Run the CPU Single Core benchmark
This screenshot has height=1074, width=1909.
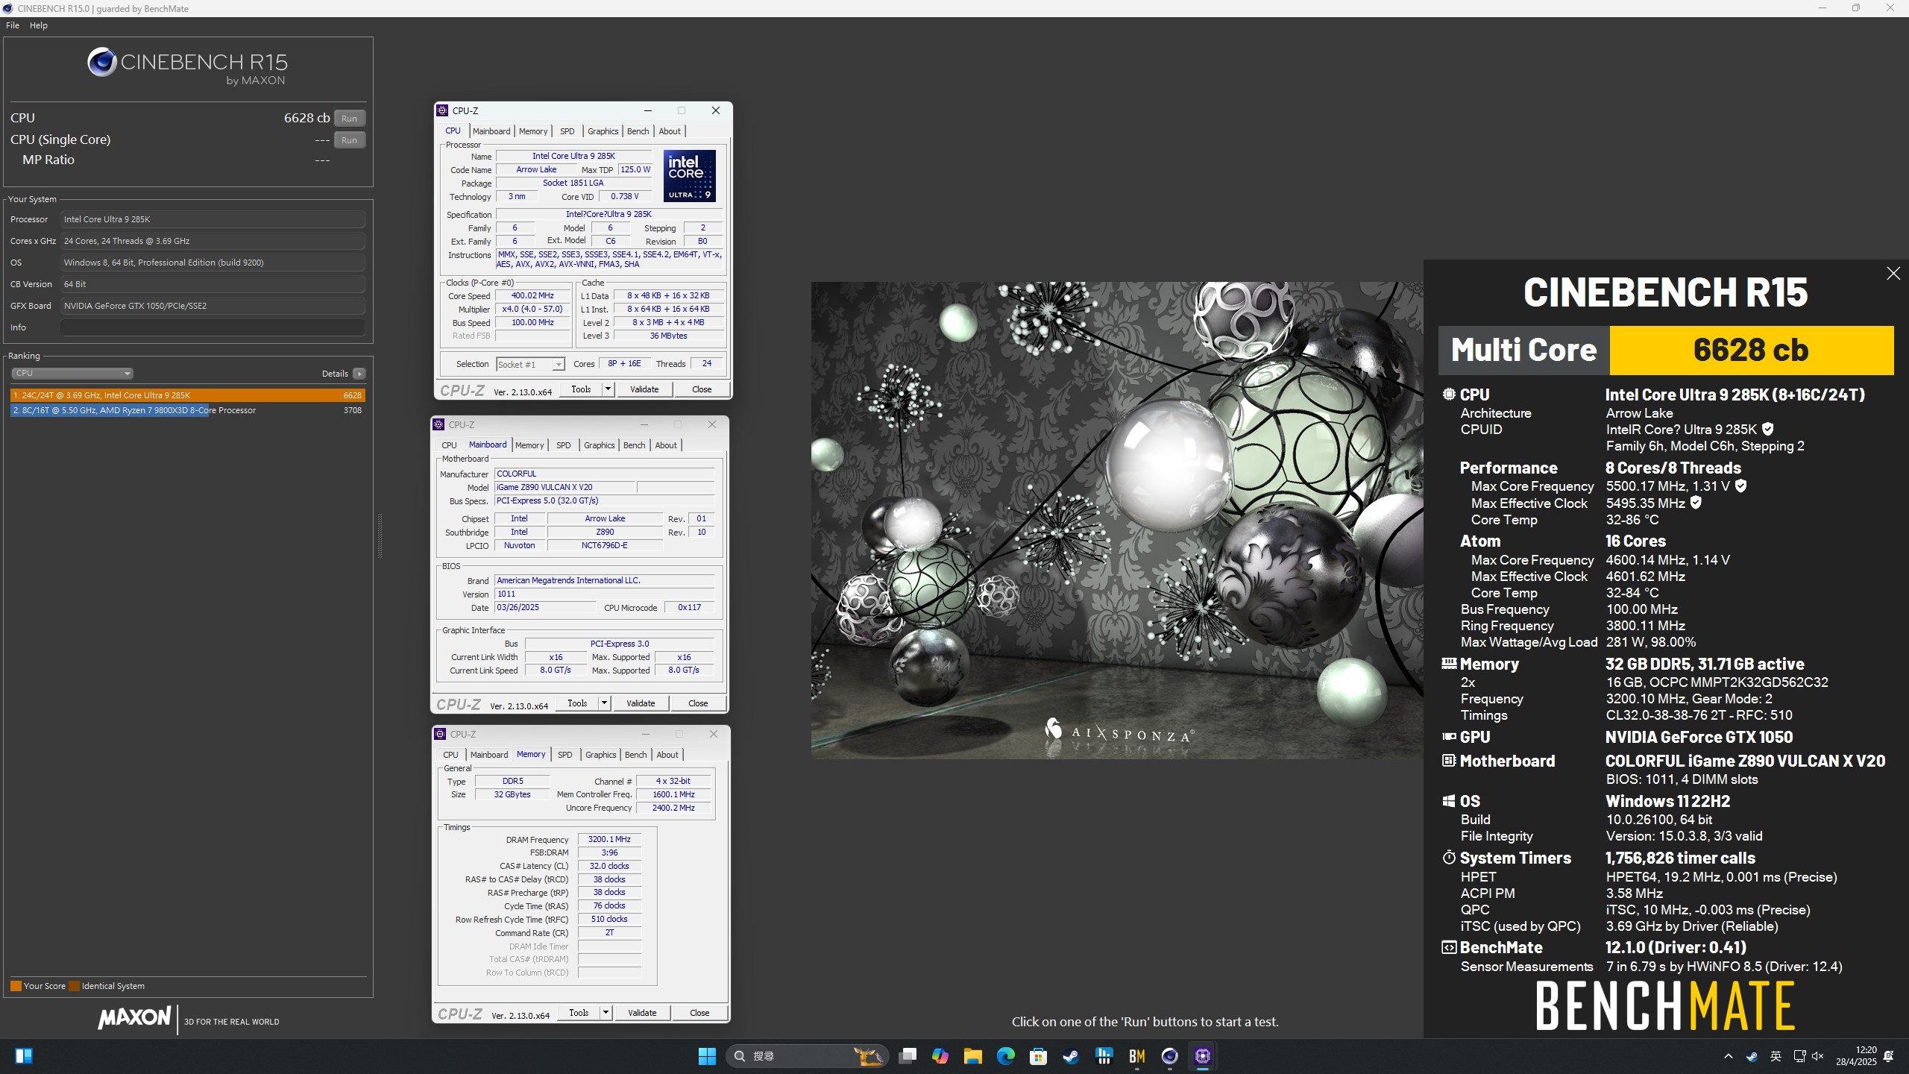click(x=349, y=140)
